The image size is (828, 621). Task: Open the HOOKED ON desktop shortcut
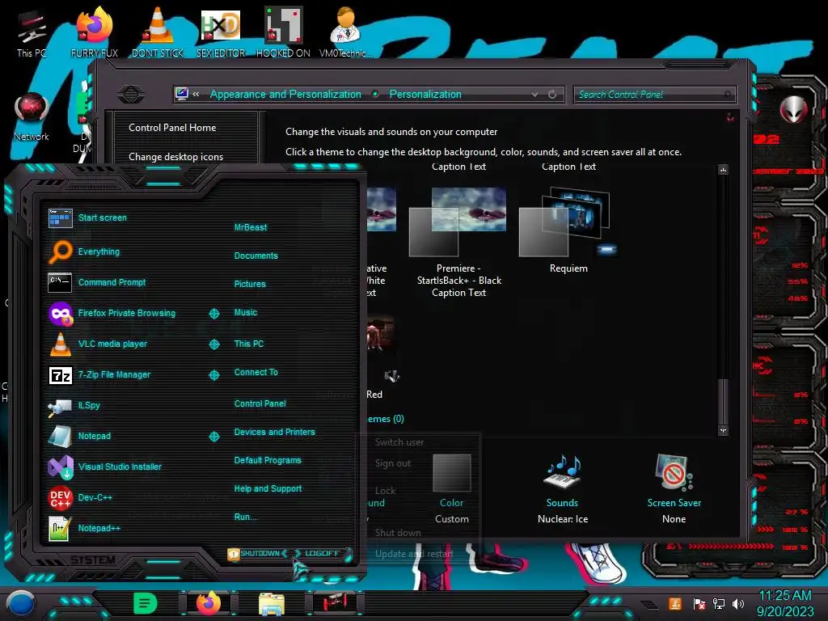(283, 32)
